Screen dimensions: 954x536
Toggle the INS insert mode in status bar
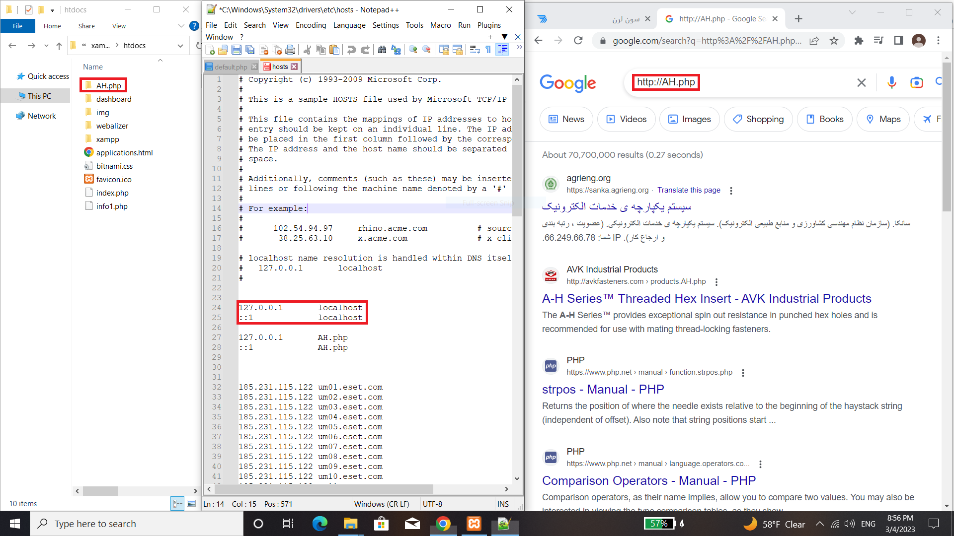503,504
